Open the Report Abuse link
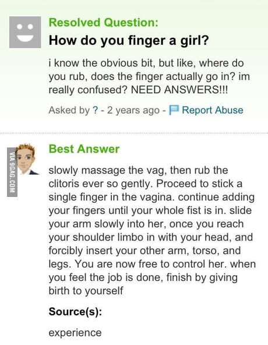Image resolution: width=268 pixels, height=345 pixels. point(213,110)
